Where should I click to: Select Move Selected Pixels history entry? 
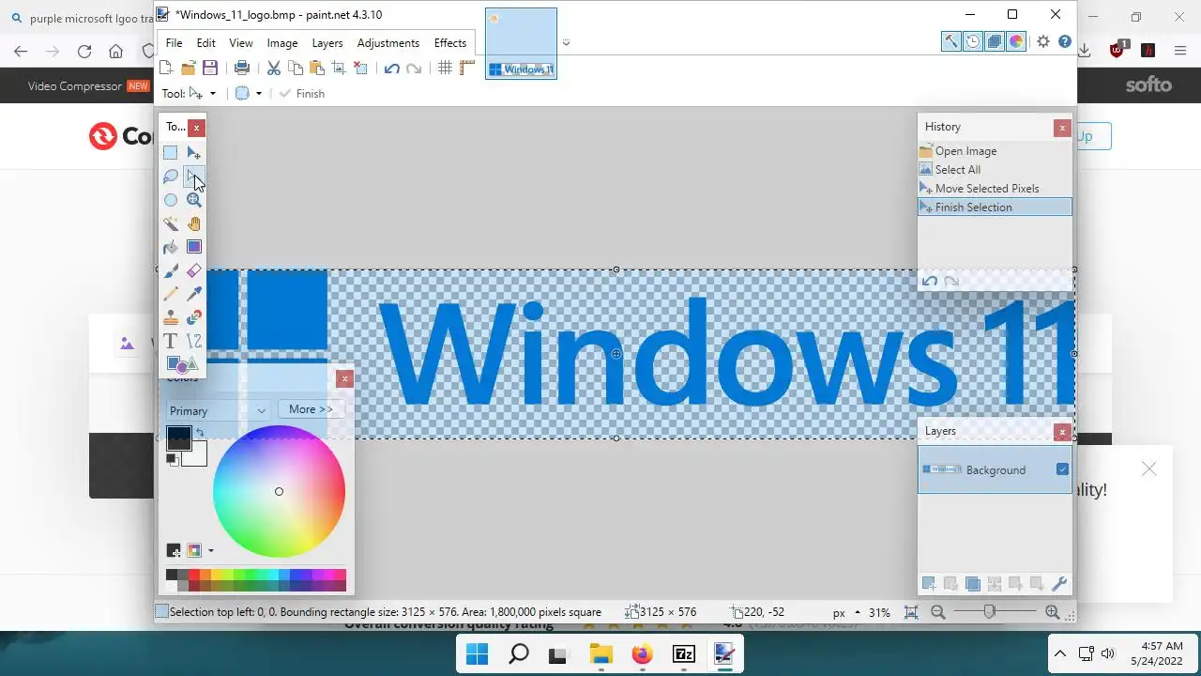[995, 189]
